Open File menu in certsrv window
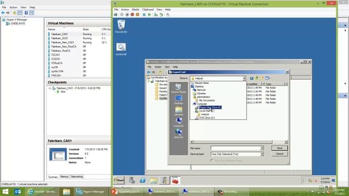349x196 pixels. 149,67
